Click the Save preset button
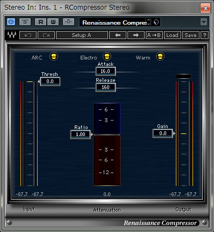The image size is (214, 232). 190,35
